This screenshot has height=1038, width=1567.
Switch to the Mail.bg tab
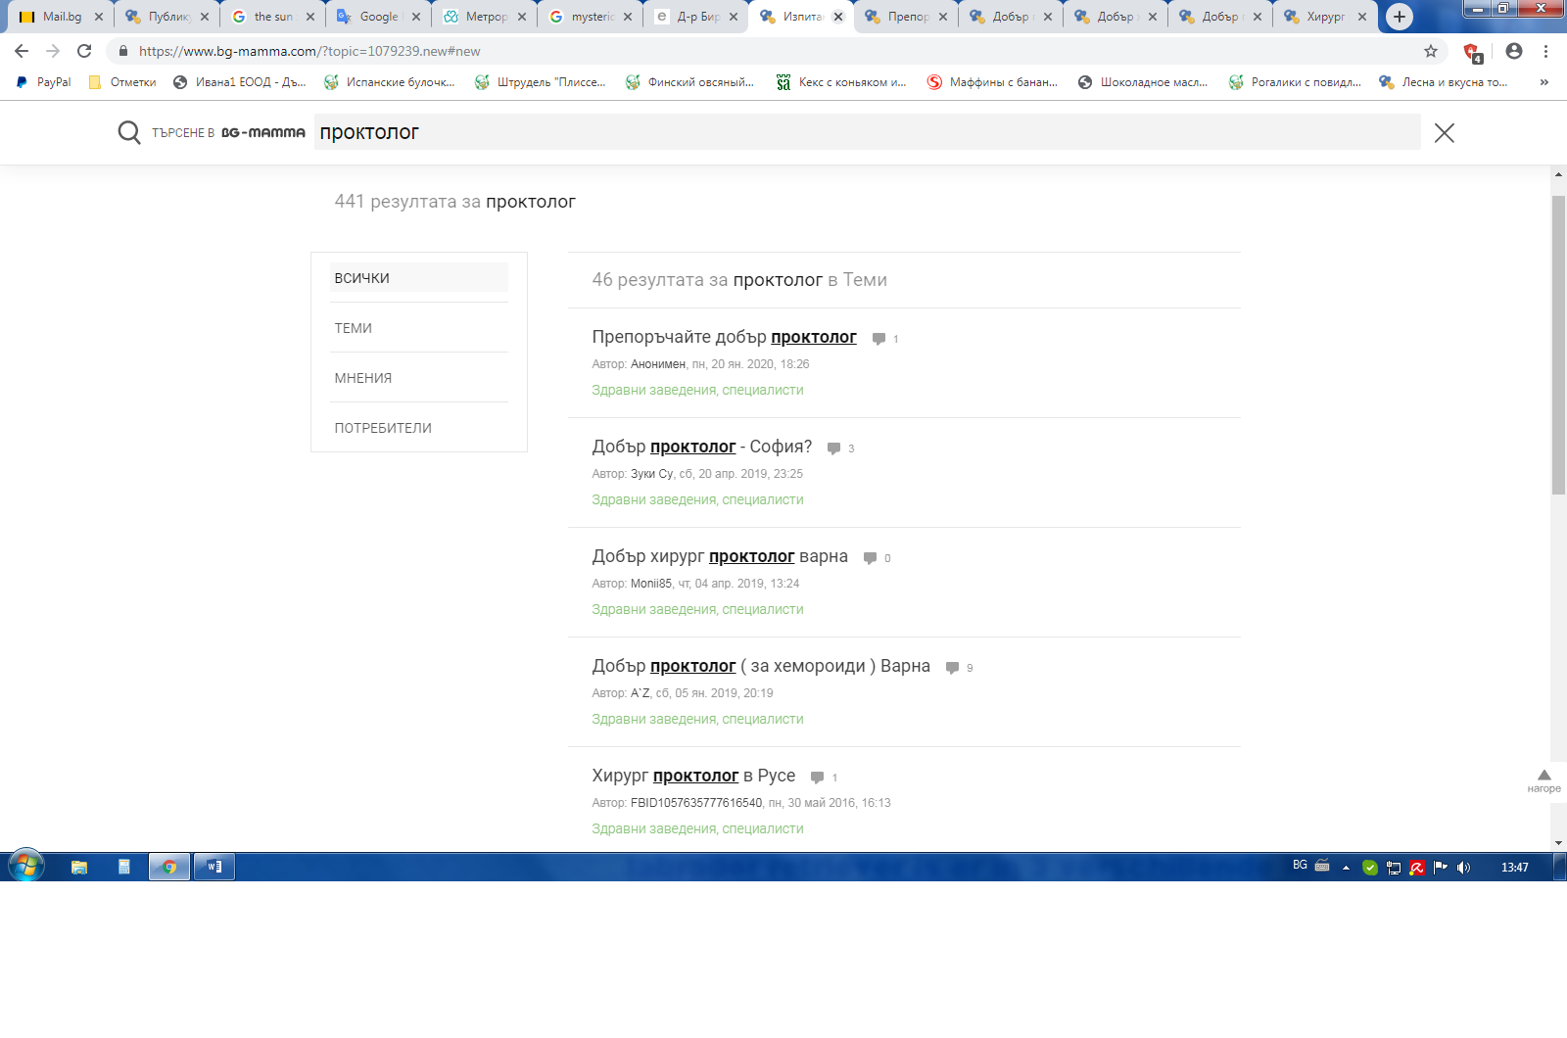(61, 17)
